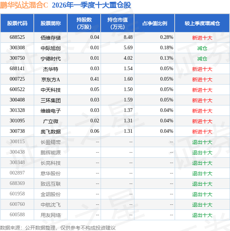This screenshot has width=230, height=231.
Task: Click market value 1.50
Action: (x=128, y=90)
